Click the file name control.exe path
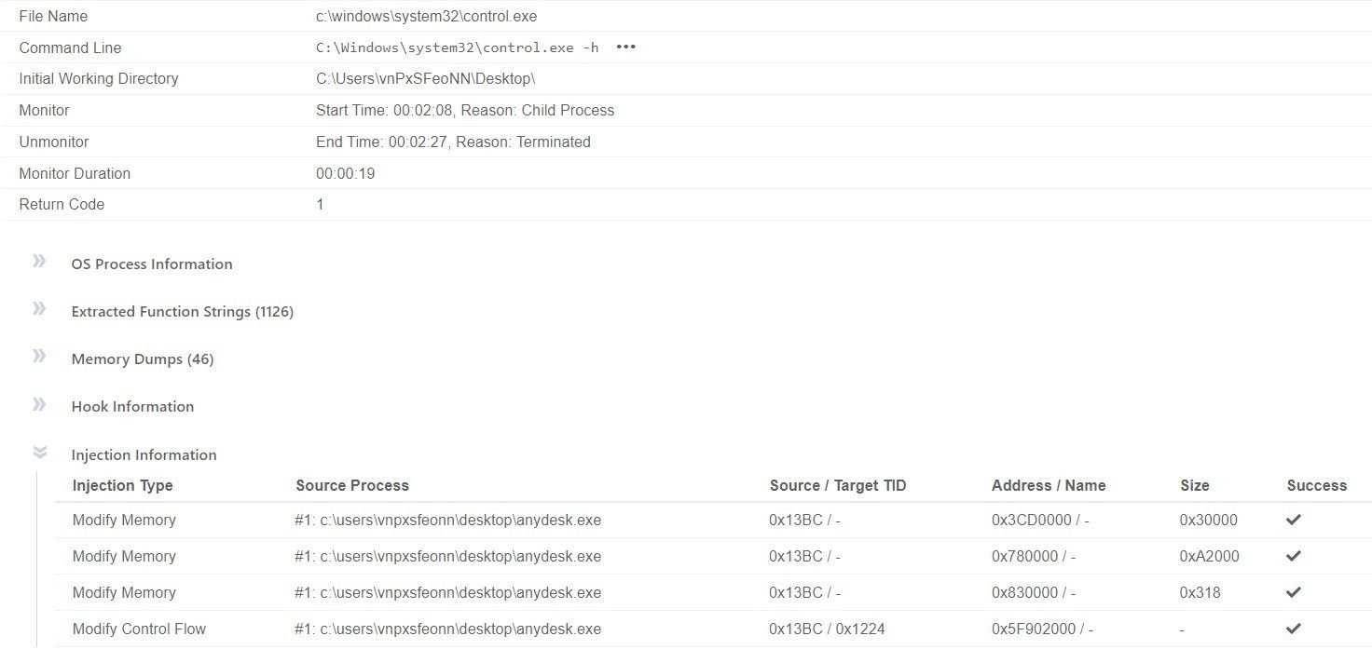Screen dimensions: 1372x663 coord(425,16)
